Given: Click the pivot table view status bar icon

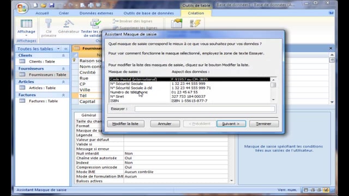Looking at the screenshot, I should 312,190.
